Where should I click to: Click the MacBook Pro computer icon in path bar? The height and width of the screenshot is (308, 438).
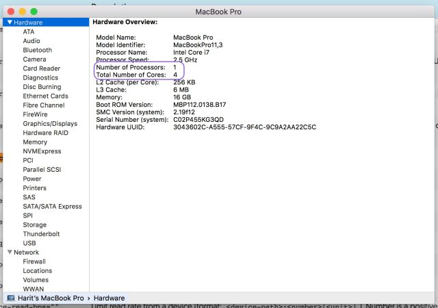pos(11,298)
